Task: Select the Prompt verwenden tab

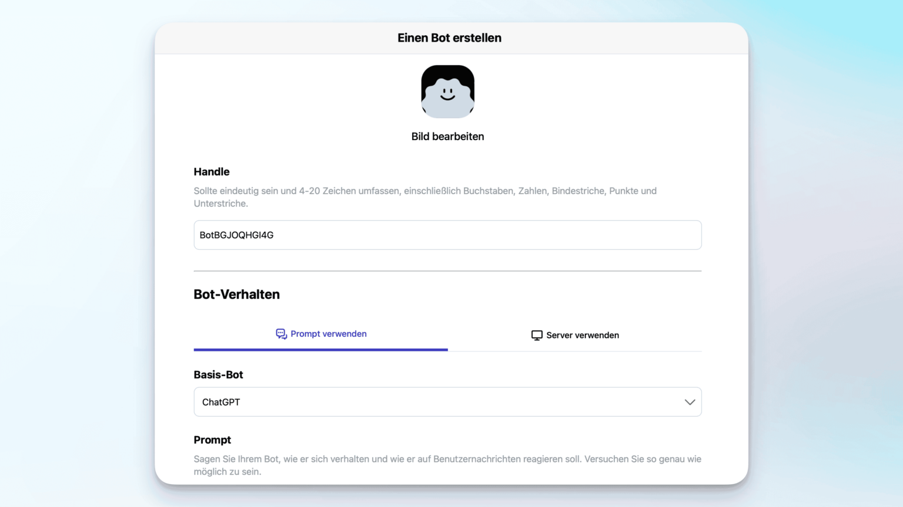Action: [321, 333]
